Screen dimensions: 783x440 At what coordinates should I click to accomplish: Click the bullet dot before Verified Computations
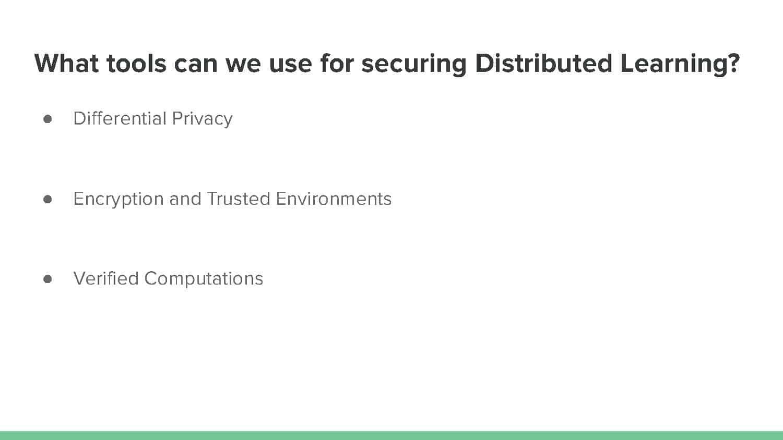pos(48,279)
